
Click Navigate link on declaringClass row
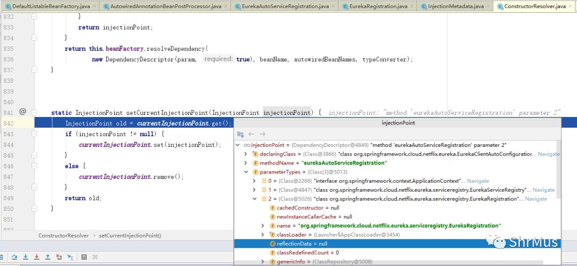(549, 154)
